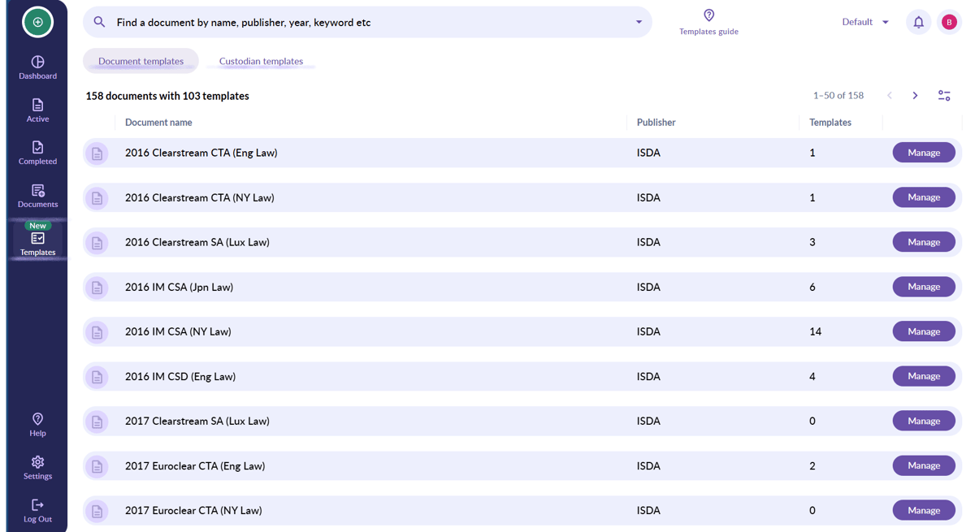Select row name 2016 Clearstream CTA (Eng Law)
This screenshot has width=975, height=532.
[201, 153]
